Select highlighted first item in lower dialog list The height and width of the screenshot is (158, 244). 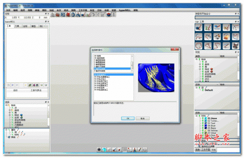113,75
